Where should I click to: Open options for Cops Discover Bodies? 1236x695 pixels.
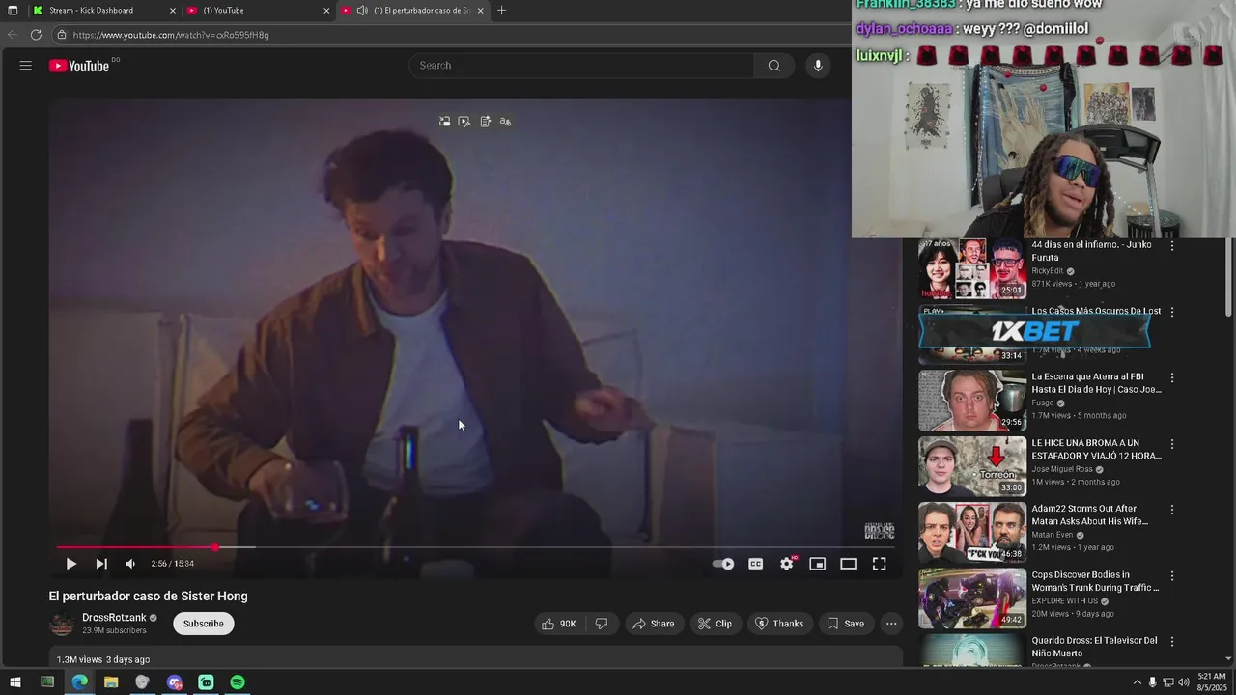[x=1172, y=576]
